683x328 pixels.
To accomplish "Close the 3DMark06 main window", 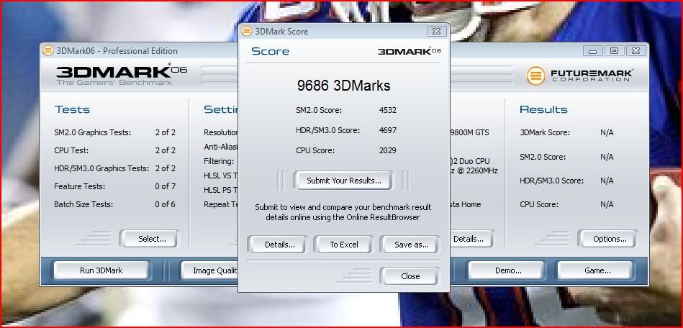I will [635, 50].
